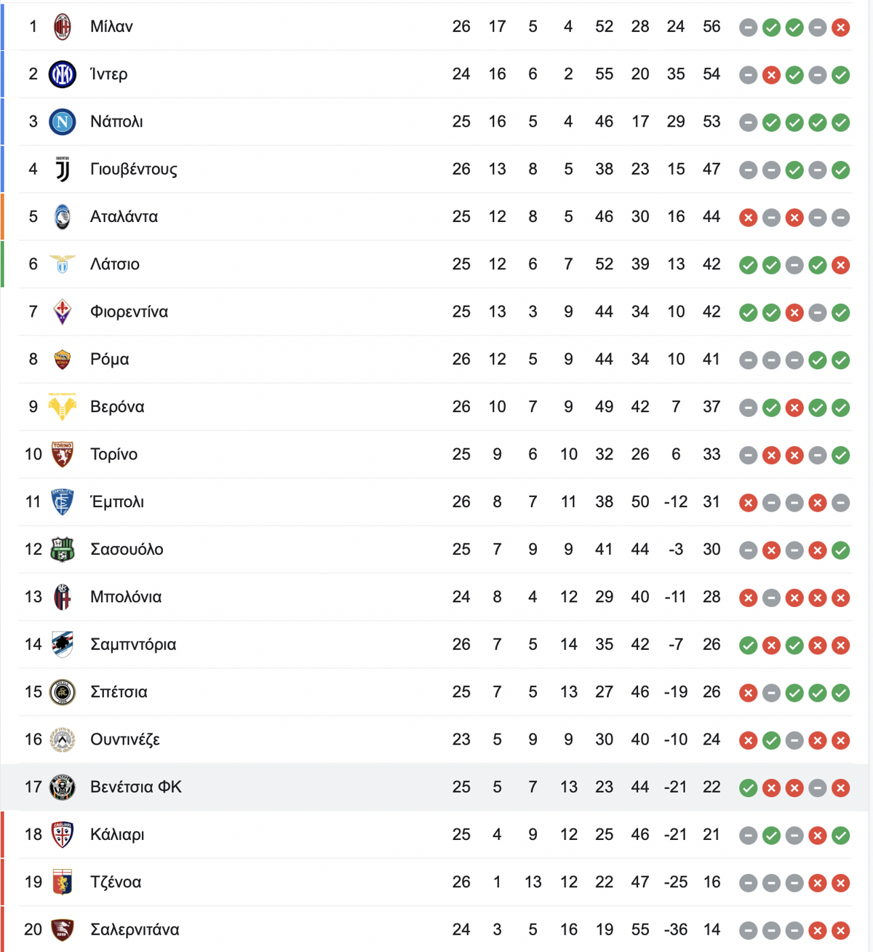This screenshot has width=873, height=952.
Task: Click the AC Milan club crest
Action: tap(63, 27)
